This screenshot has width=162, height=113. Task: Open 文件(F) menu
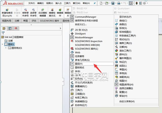click(32, 3)
